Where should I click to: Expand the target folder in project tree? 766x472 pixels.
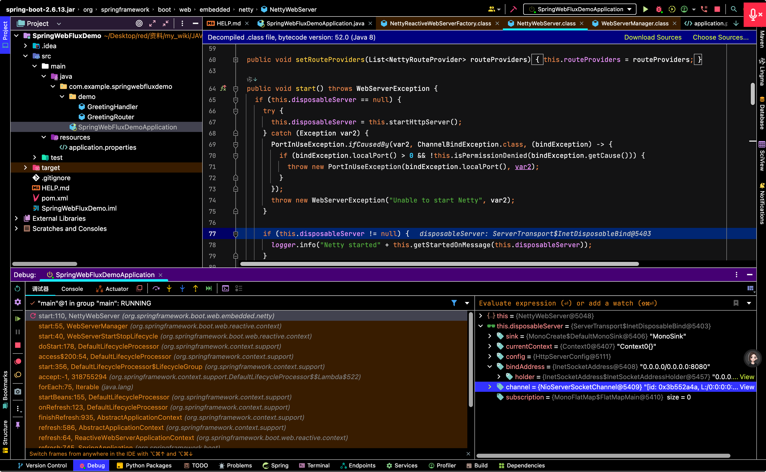(x=26, y=168)
